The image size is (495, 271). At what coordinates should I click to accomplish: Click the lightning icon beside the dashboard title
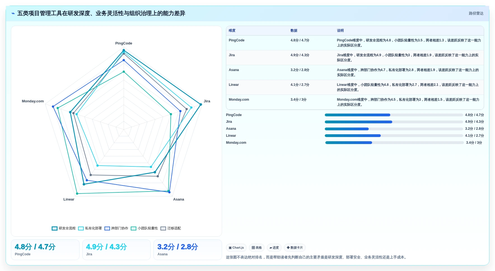click(13, 13)
